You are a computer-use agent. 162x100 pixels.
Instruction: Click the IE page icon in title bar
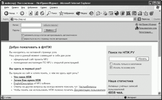point(2,3)
